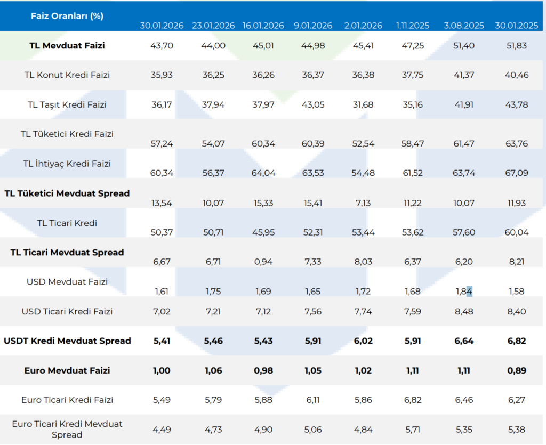
Task: Click the 8,48 USD Ticari Kredi cell
Action: click(x=464, y=311)
